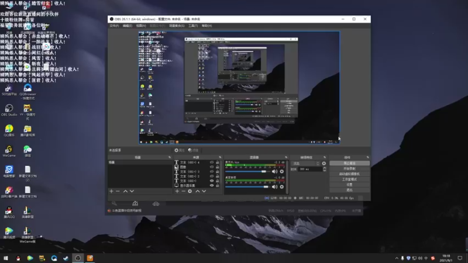Toggle visibility of 文本 (GDI+) 4 source

[212, 162]
